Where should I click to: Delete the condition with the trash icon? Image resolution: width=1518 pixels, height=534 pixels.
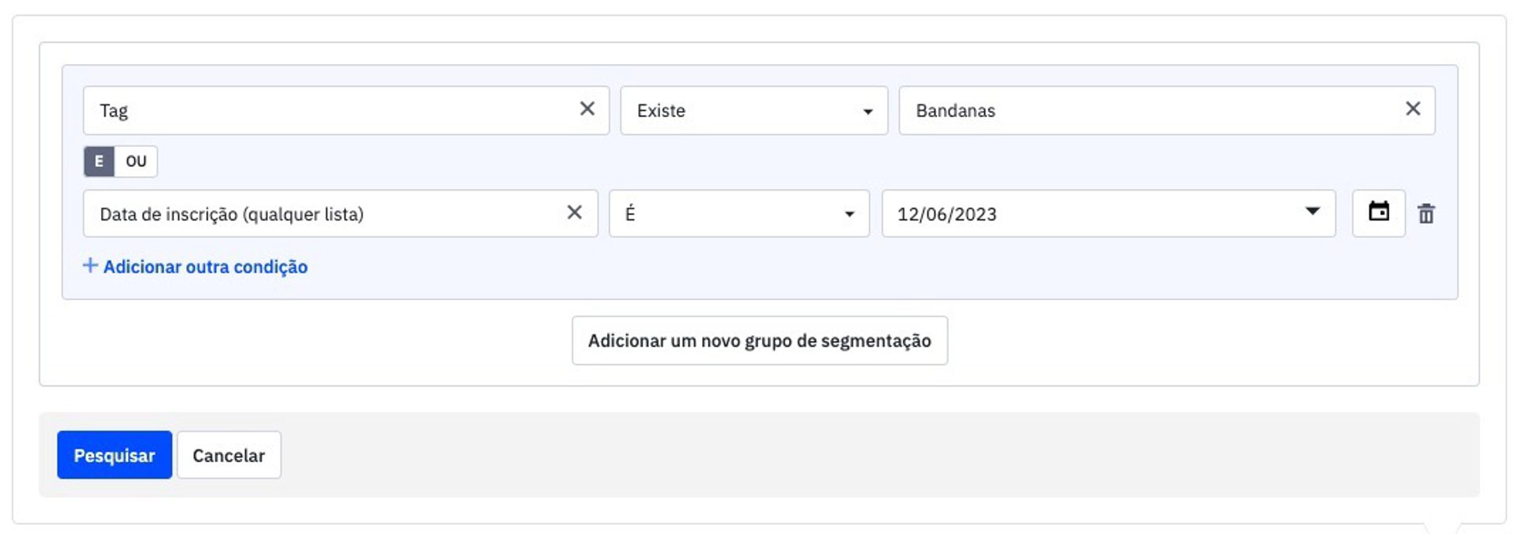(x=1426, y=213)
